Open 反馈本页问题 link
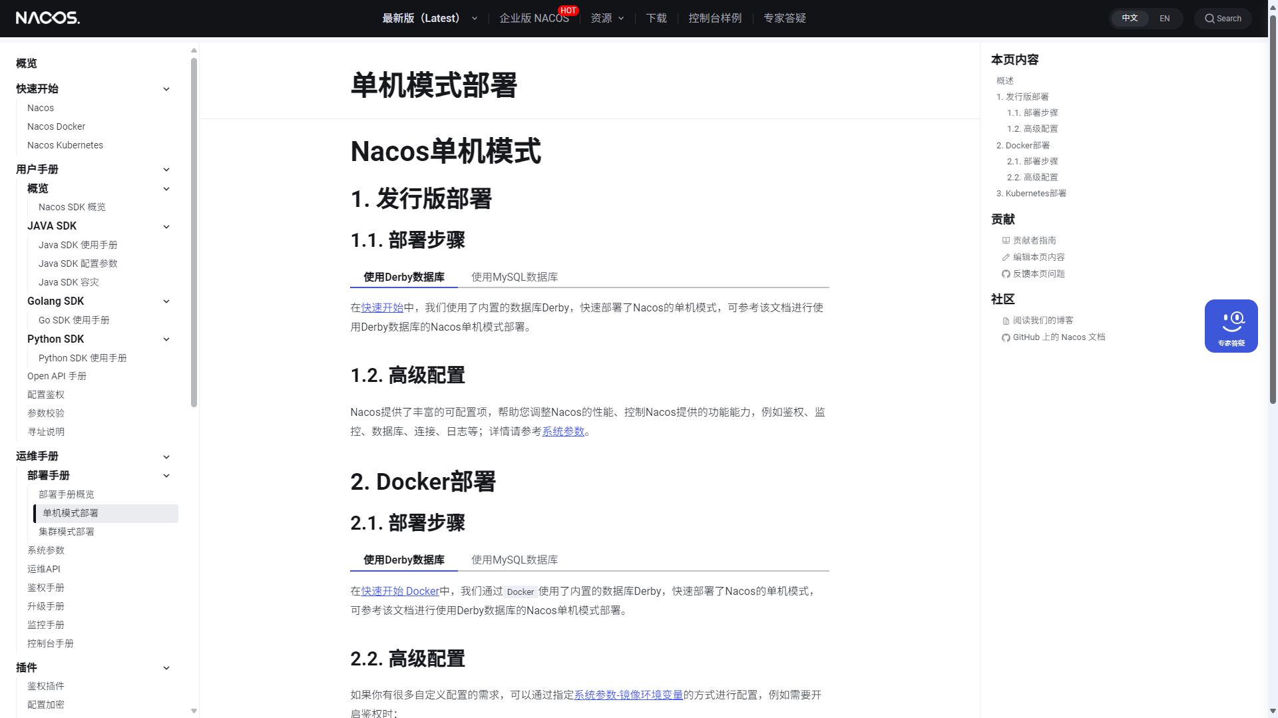This screenshot has width=1278, height=718. [x=1038, y=274]
